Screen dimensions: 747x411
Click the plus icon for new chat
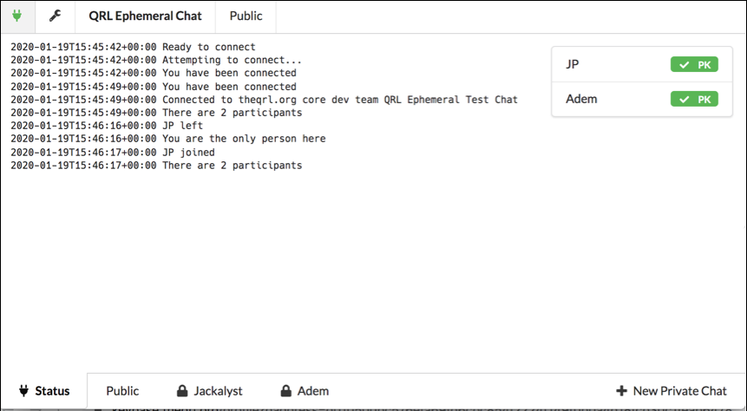click(x=621, y=391)
